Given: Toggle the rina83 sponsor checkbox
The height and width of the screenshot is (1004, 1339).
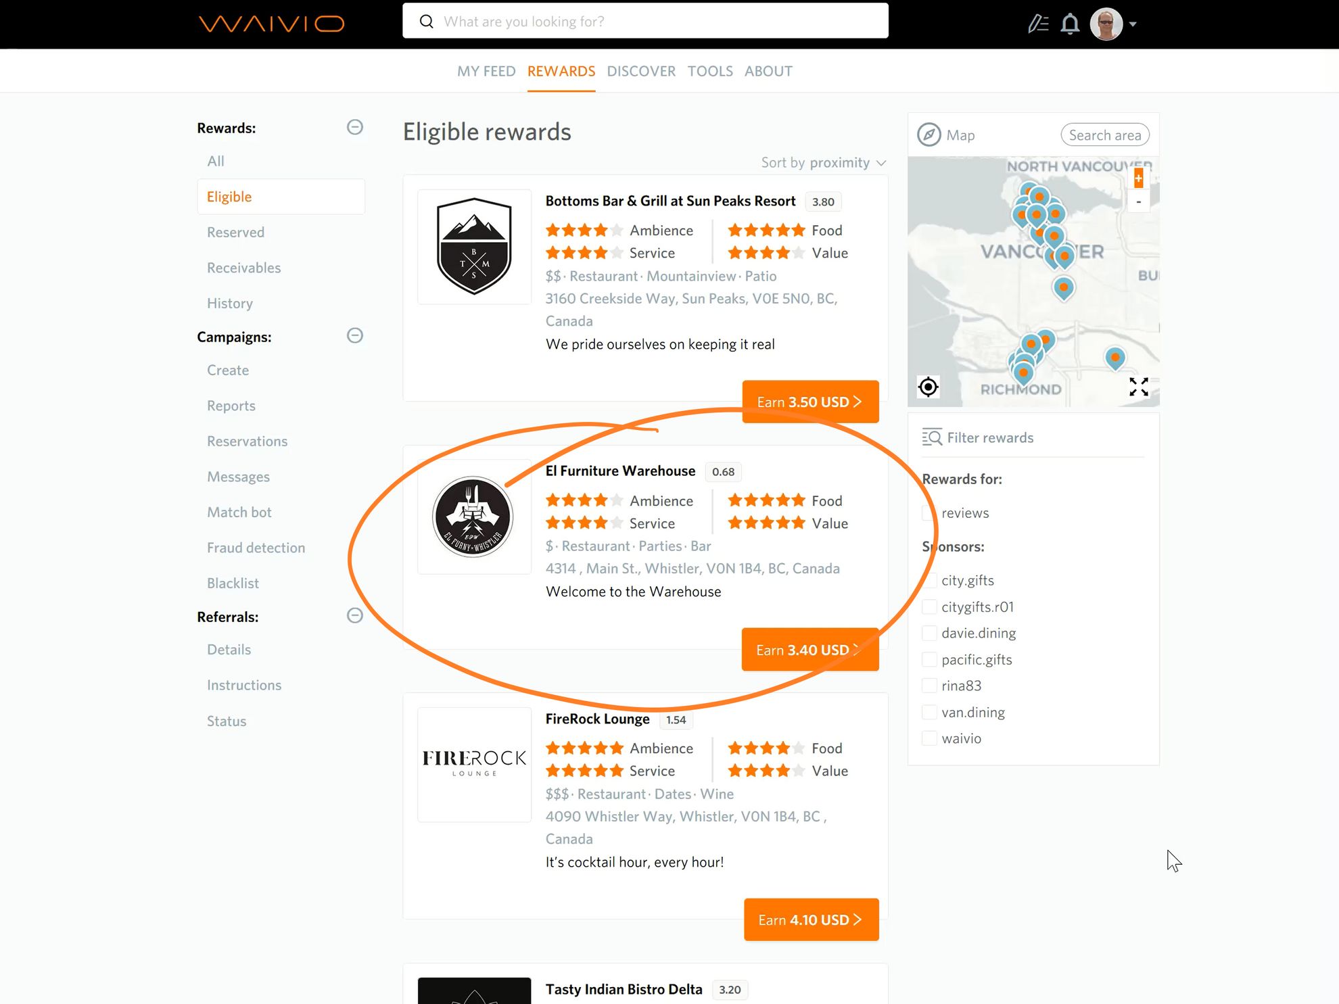Looking at the screenshot, I should pos(930,686).
